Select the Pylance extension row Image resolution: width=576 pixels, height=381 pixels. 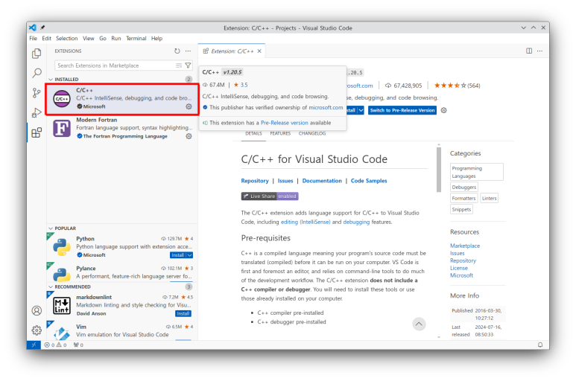[122, 272]
